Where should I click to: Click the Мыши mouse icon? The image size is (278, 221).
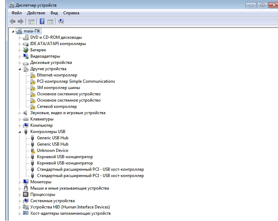[26, 188]
